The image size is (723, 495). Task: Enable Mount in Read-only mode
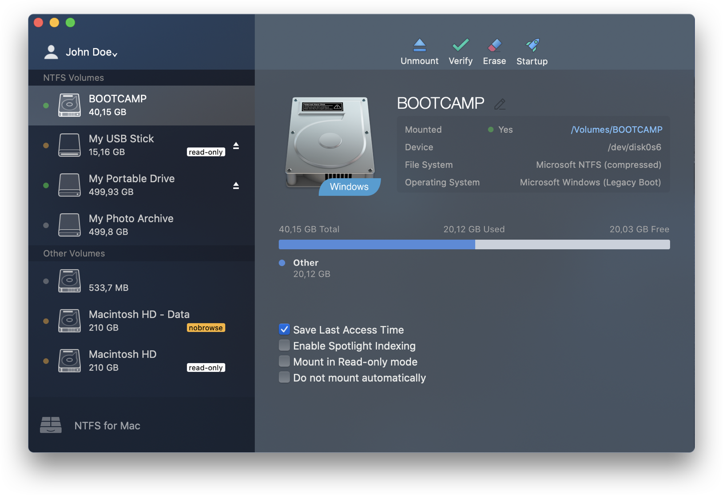tap(284, 361)
